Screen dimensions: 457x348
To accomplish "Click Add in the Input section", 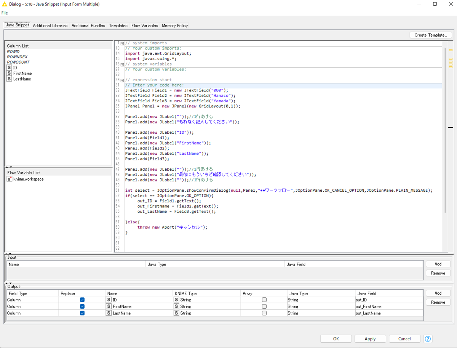I will [438, 264].
